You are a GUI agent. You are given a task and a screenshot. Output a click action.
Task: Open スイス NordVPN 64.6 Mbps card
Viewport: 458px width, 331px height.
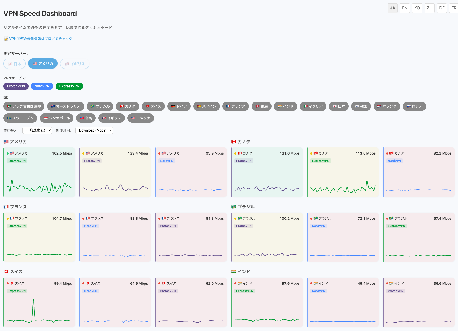coord(115,302)
